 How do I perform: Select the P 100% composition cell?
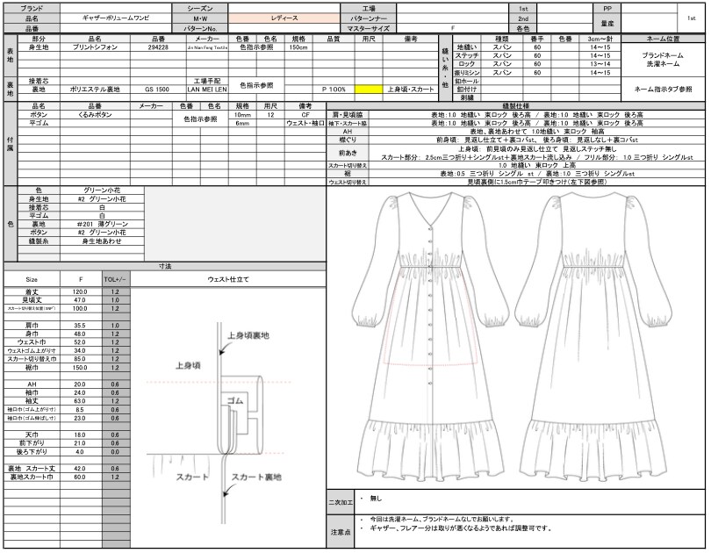point(334,90)
